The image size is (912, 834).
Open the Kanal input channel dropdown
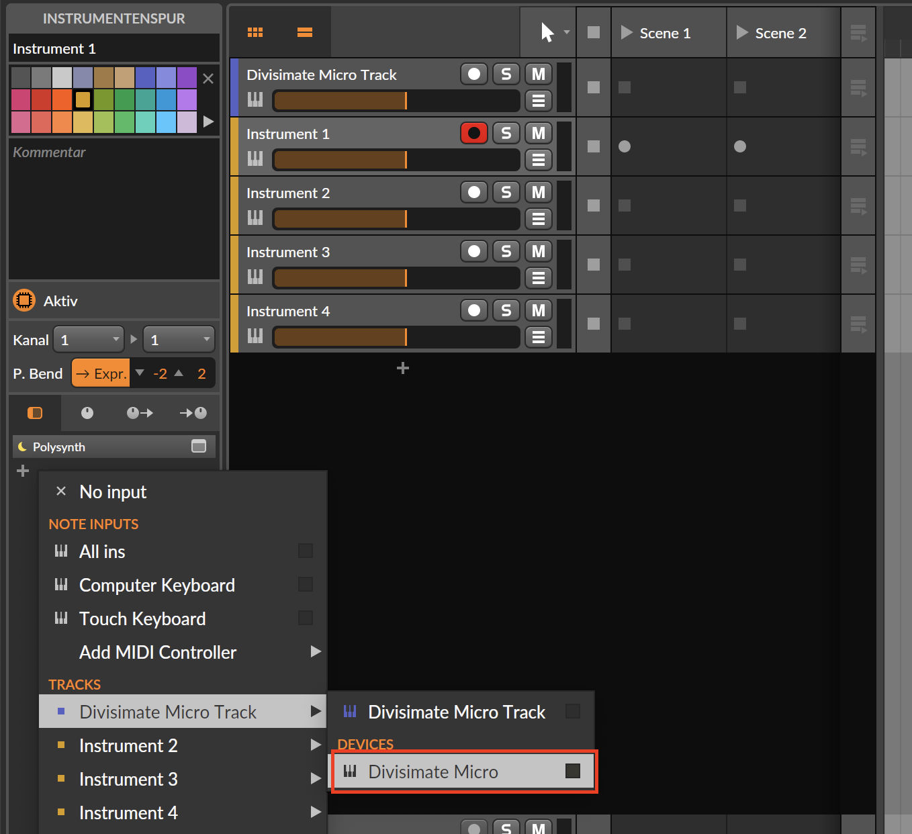[x=89, y=340]
